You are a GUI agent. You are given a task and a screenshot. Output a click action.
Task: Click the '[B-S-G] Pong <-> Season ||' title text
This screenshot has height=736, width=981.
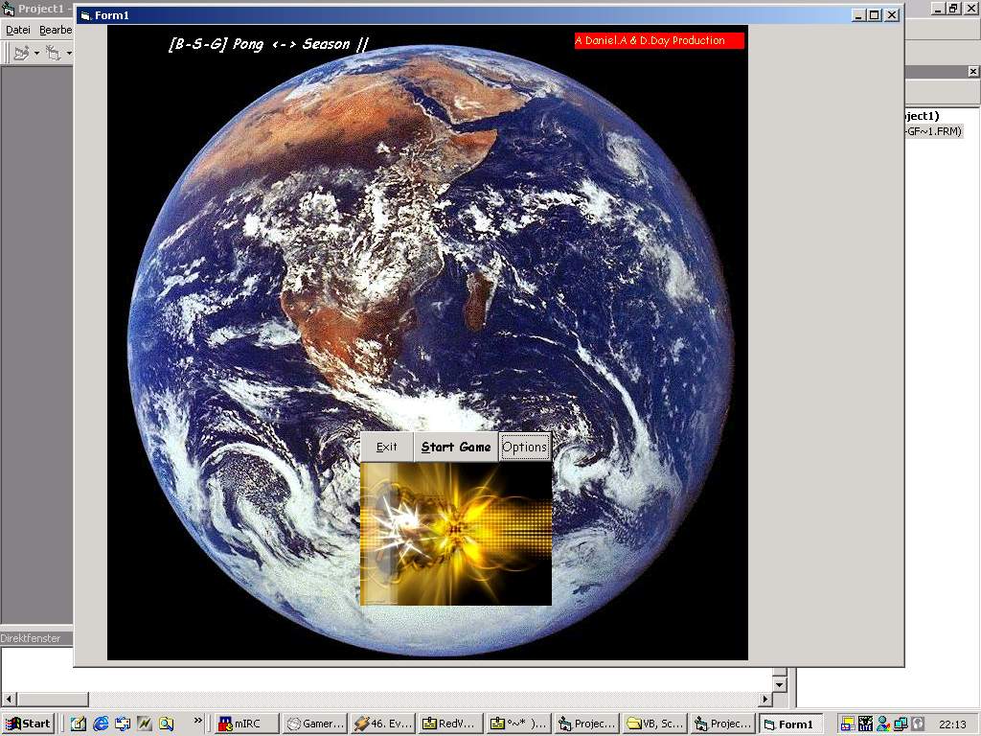[x=268, y=44]
